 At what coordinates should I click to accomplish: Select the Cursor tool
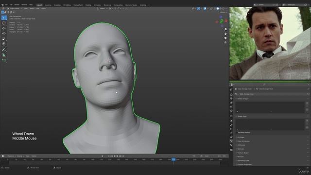click(4, 23)
